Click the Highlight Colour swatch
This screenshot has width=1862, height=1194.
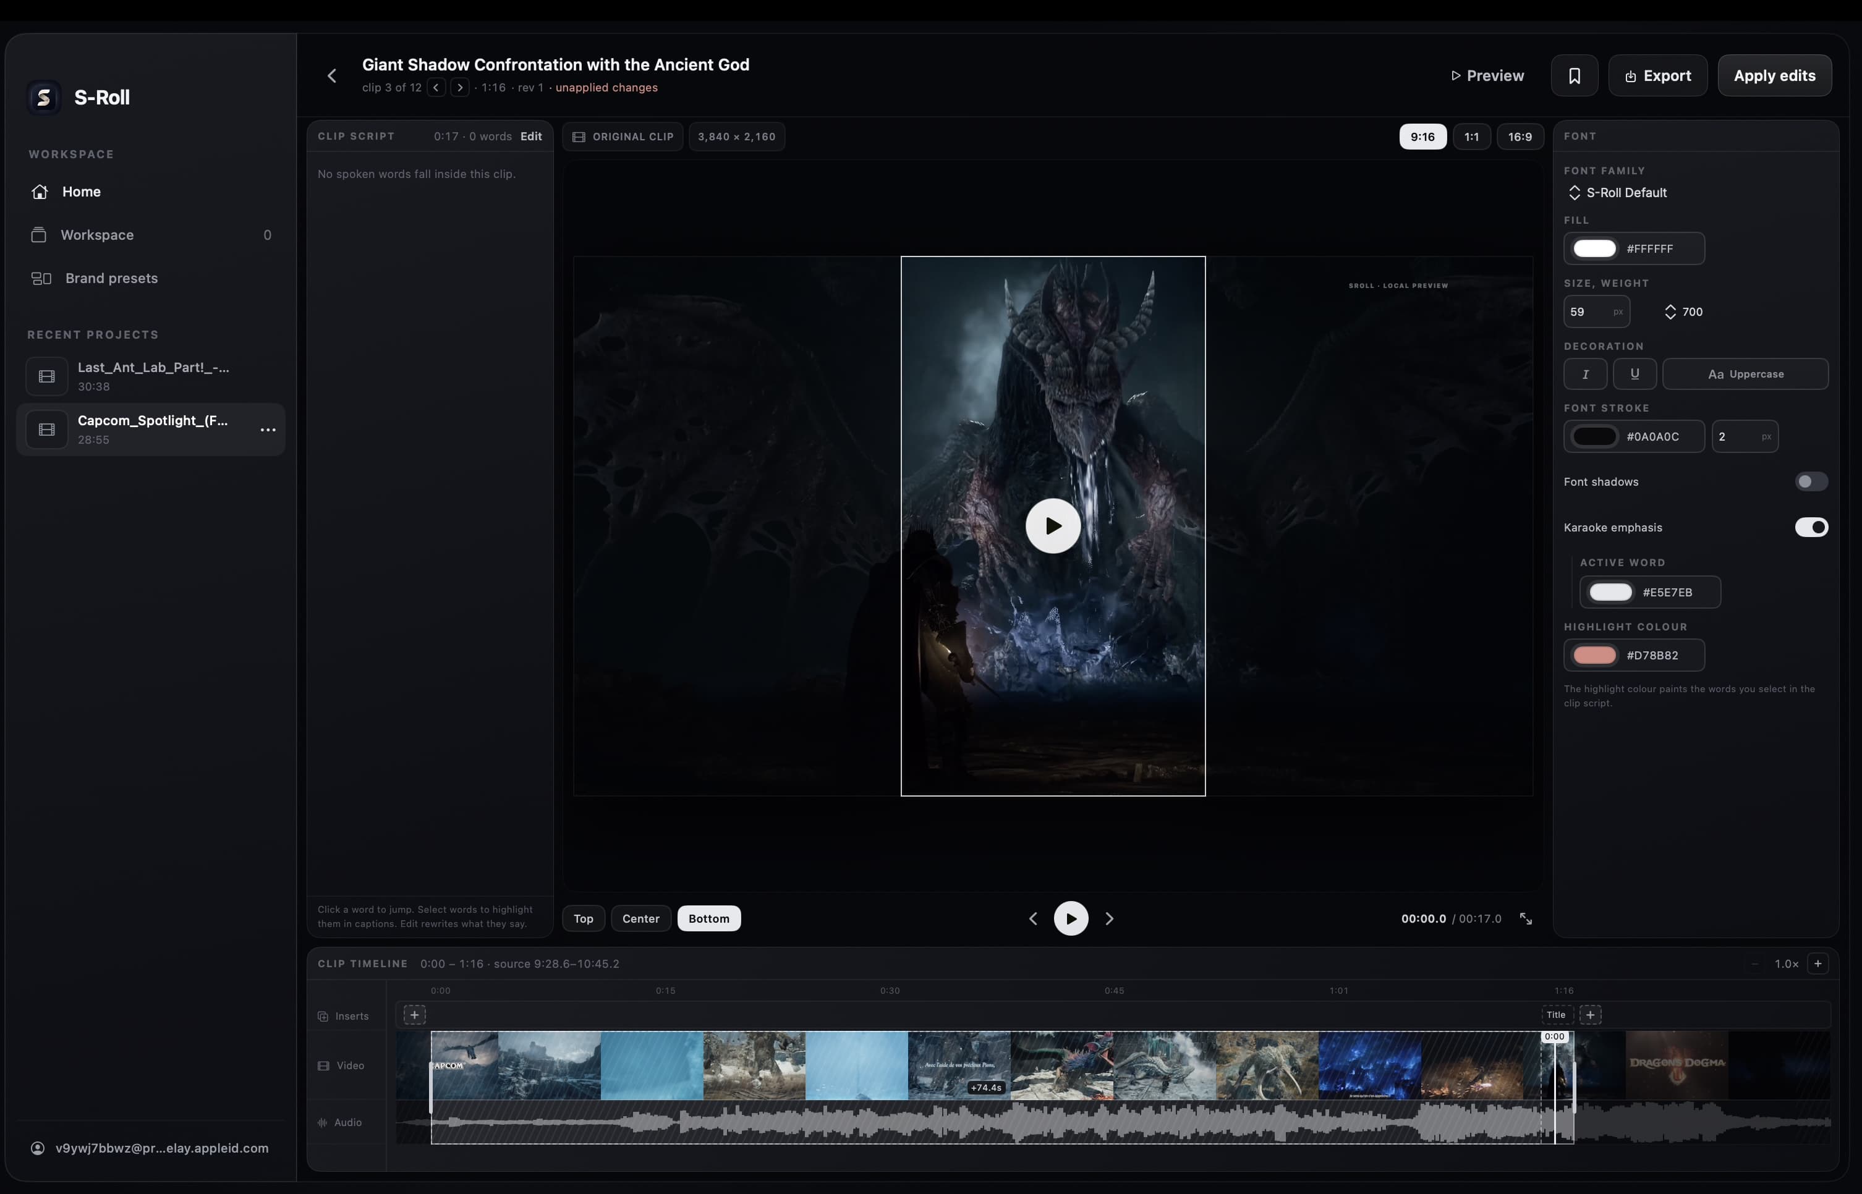[1594, 655]
